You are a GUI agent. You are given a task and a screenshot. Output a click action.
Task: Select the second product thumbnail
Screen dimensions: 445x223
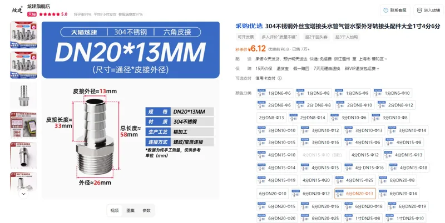pyautogui.click(x=23, y=65)
